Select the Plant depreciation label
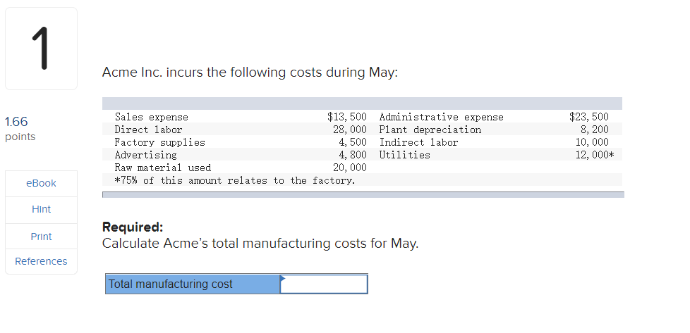This screenshot has width=690, height=333. click(430, 130)
